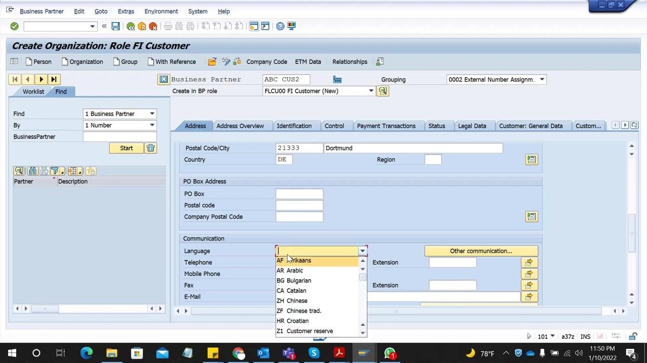Select Arabic in the language list

(x=317, y=271)
